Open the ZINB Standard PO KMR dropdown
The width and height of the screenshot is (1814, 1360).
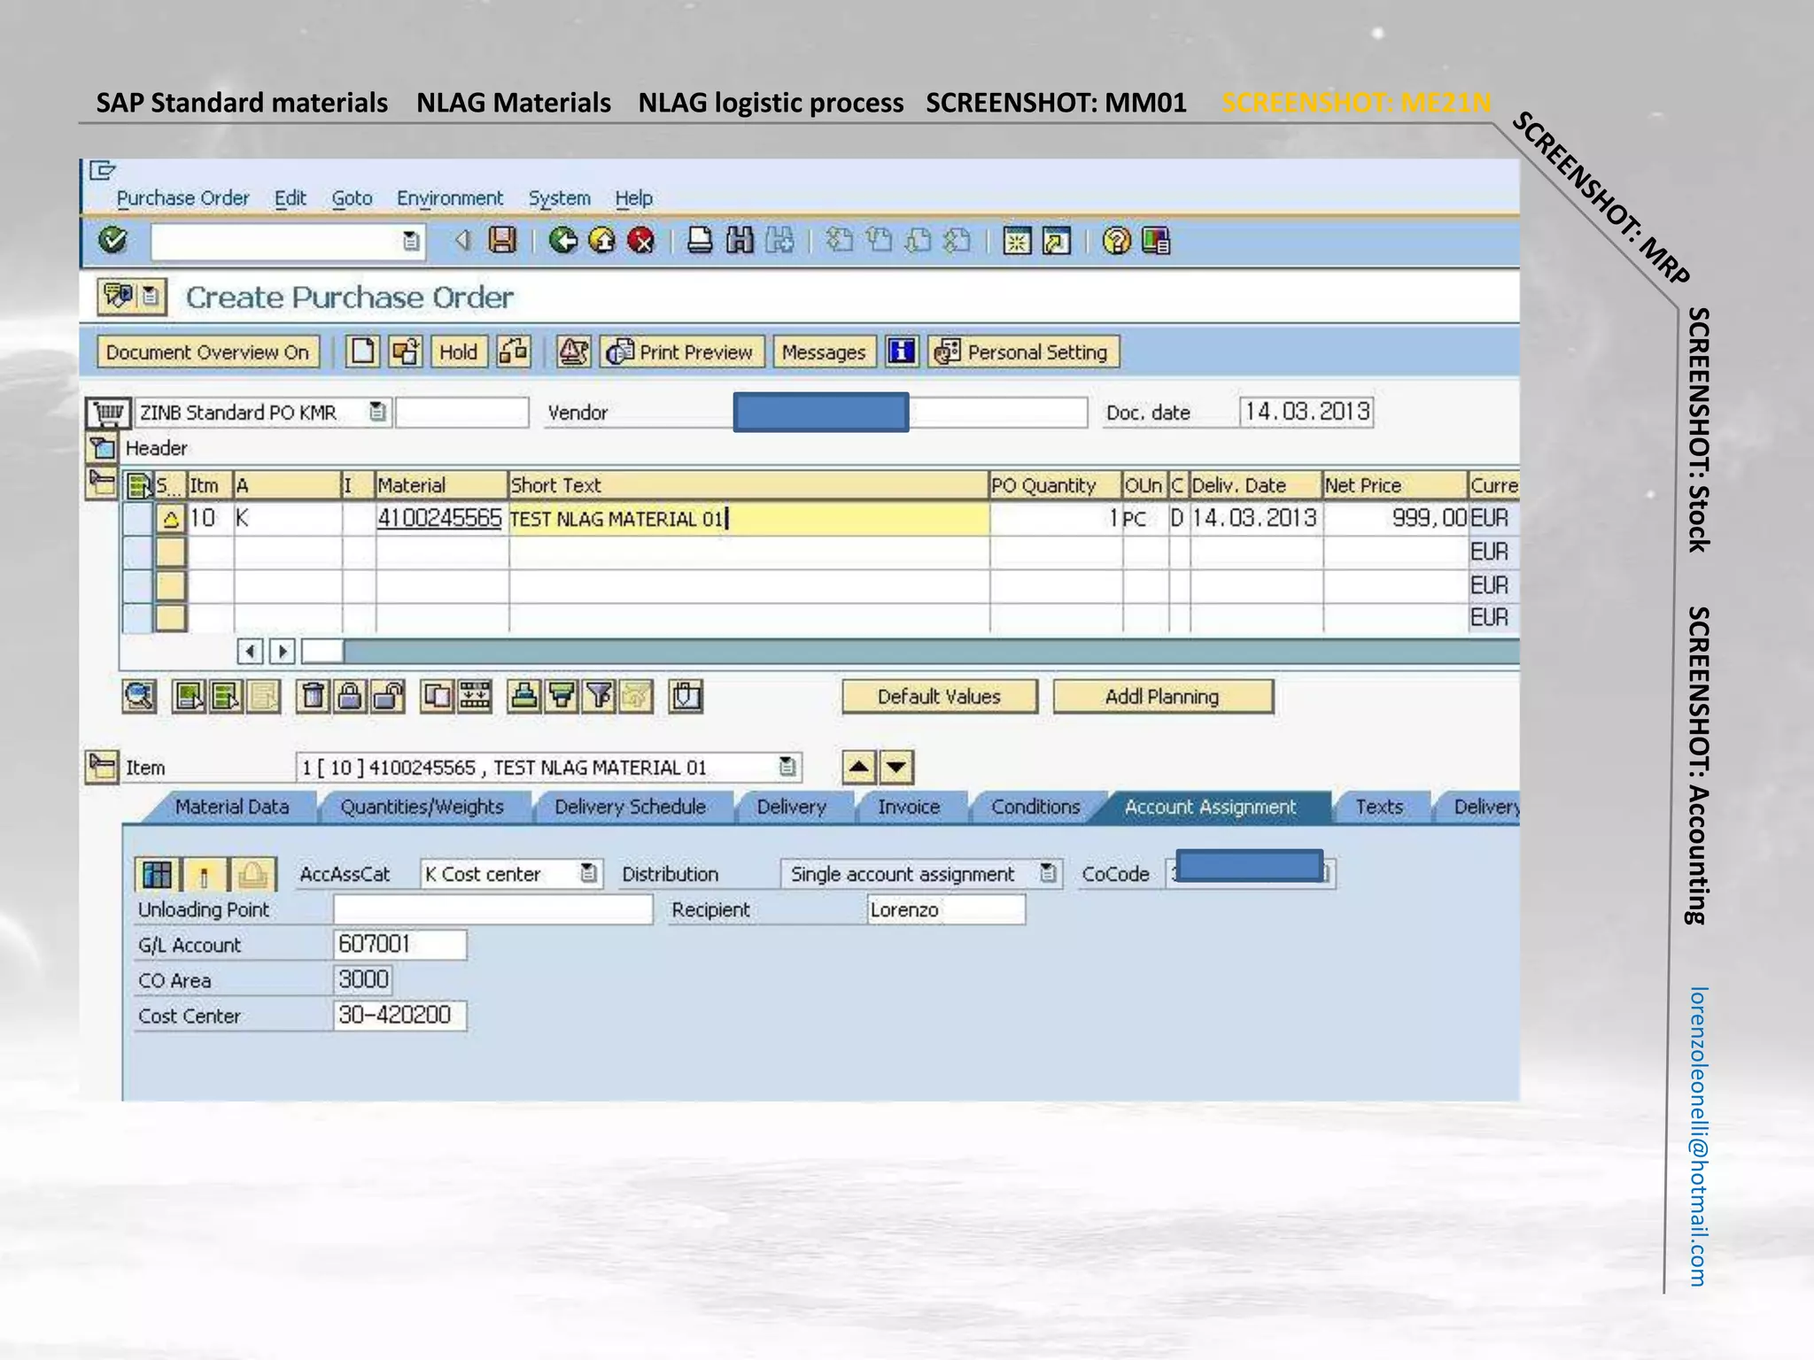tap(378, 412)
